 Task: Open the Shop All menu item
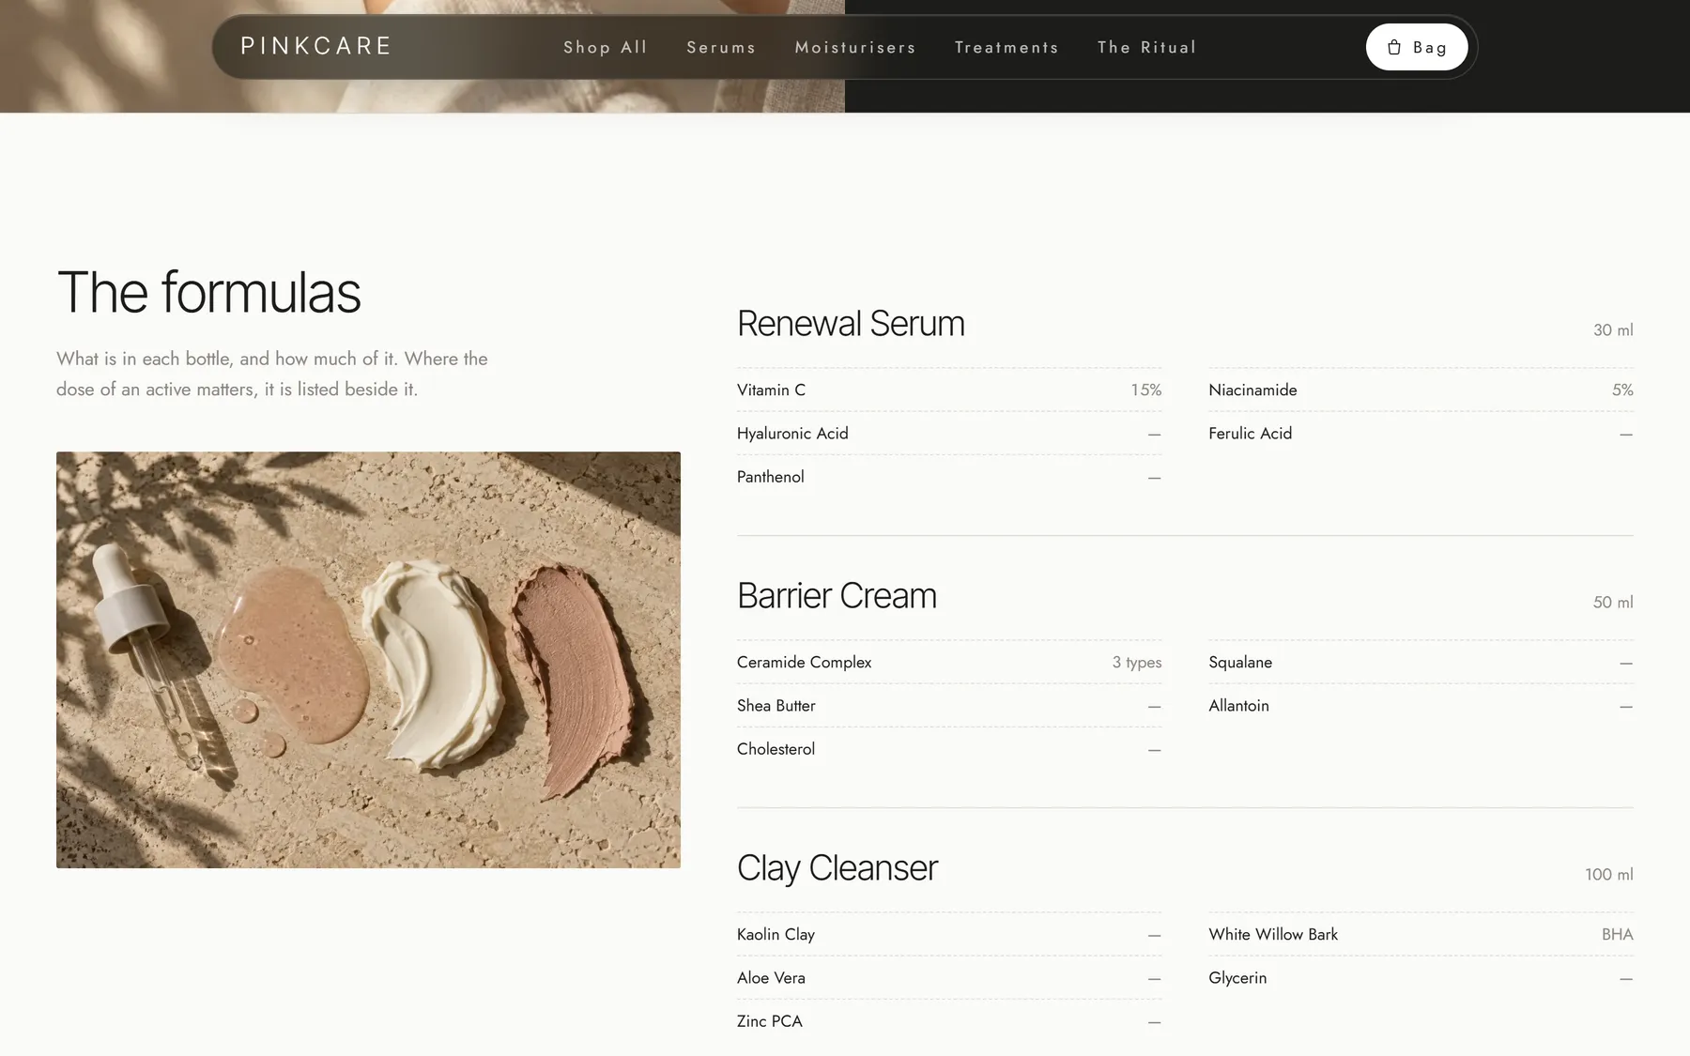(x=606, y=47)
